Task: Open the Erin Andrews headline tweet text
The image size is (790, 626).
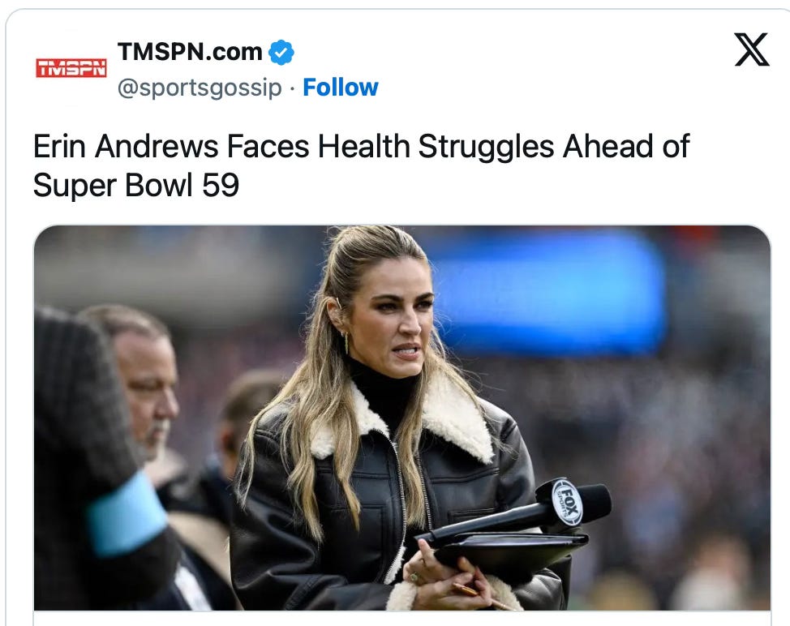Action: tap(361, 165)
